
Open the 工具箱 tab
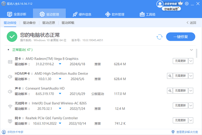[147, 14]
